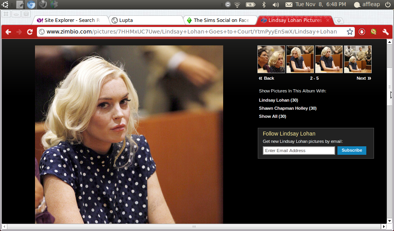
Task: Click the Firefox icon in the top panel
Action: [43, 5]
